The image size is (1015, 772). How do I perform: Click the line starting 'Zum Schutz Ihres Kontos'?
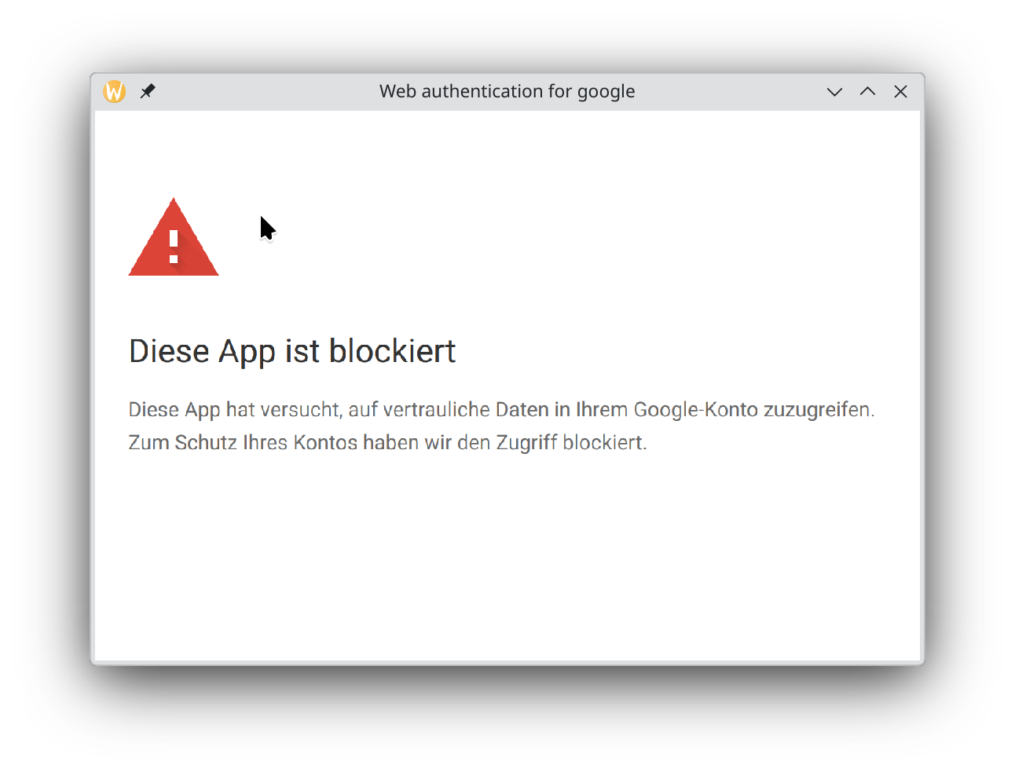[387, 443]
